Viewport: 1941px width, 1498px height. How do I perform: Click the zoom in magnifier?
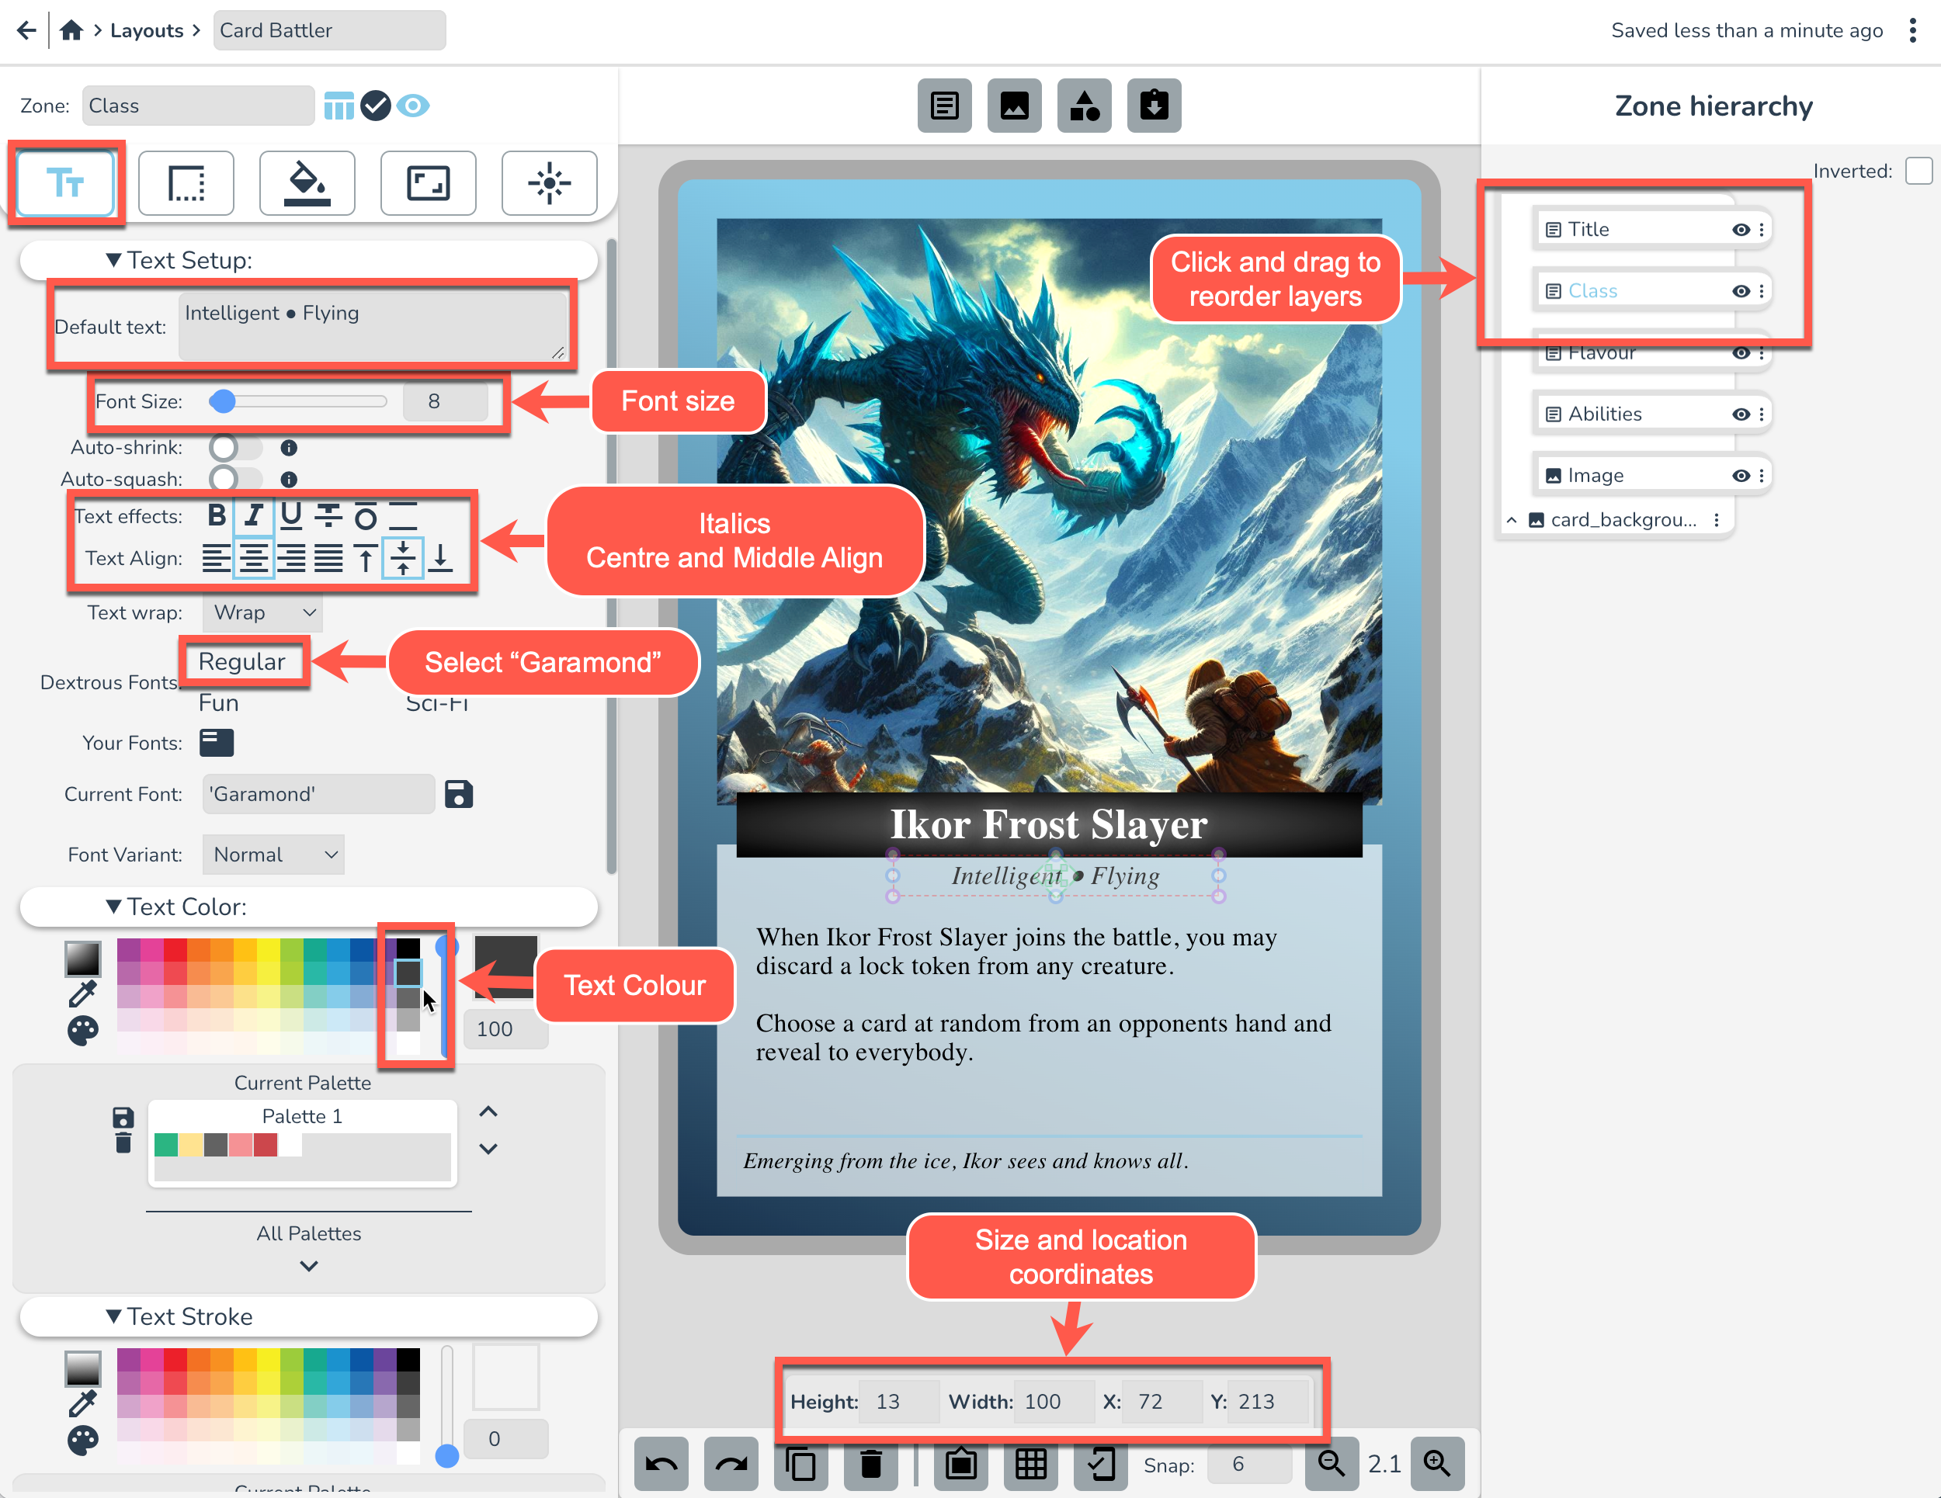click(1436, 1463)
